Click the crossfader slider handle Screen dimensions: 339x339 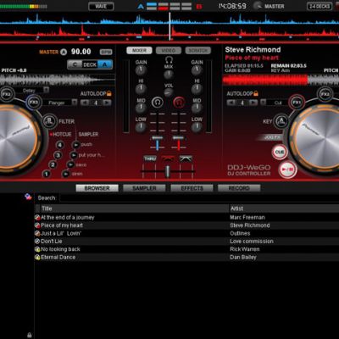coord(168,171)
